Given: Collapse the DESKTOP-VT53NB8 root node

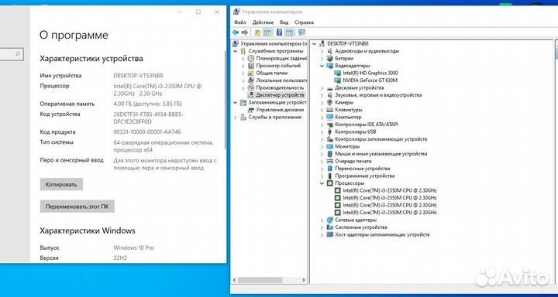Looking at the screenshot, I should pyautogui.click(x=314, y=43).
